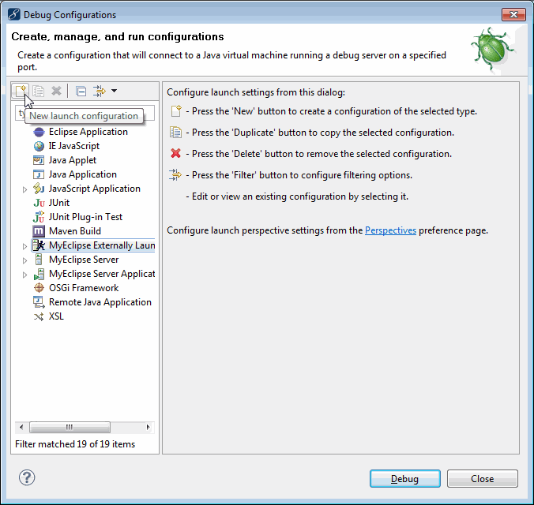This screenshot has height=505, width=534.
Task: Expand the MyEclipse Server Application node
Action: pyautogui.click(x=25, y=275)
